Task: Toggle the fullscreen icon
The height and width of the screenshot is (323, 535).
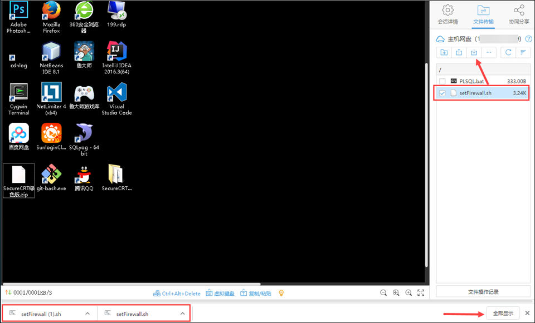Action: pos(421,293)
